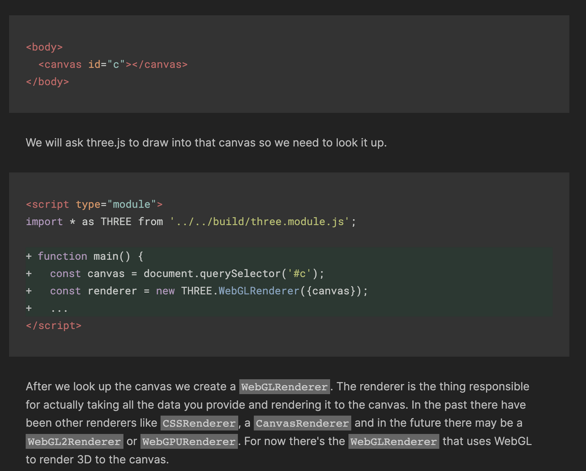
Task: Click the inline WebGL2Renderer code term
Action: pos(75,442)
